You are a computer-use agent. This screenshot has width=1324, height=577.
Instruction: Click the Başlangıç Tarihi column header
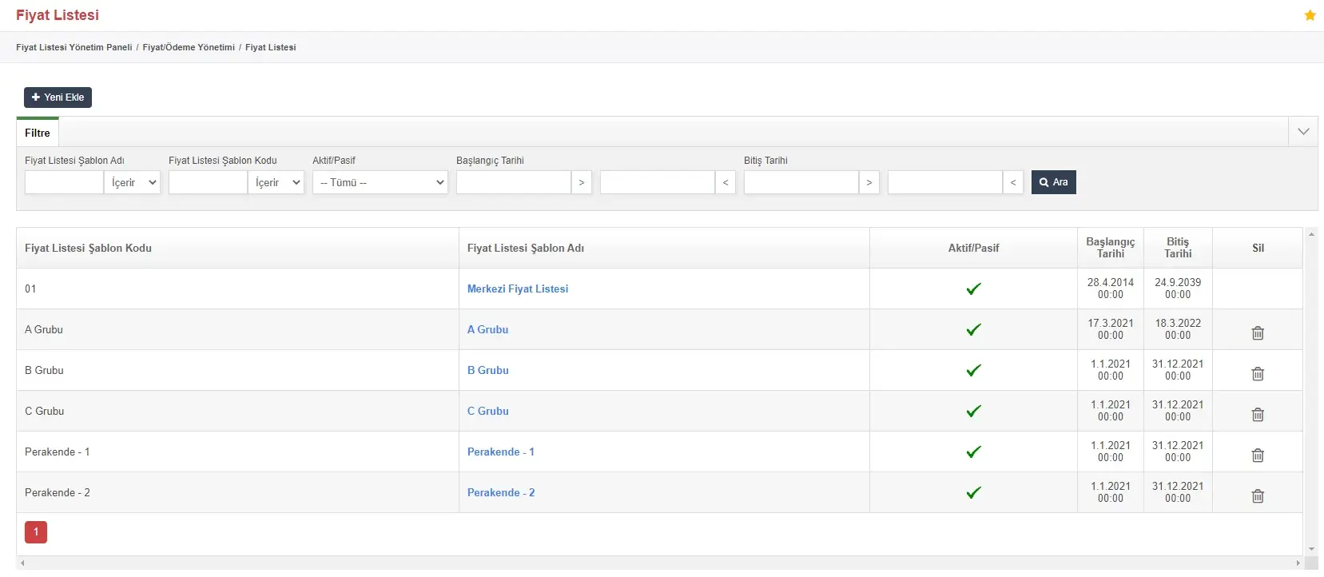click(x=1111, y=248)
